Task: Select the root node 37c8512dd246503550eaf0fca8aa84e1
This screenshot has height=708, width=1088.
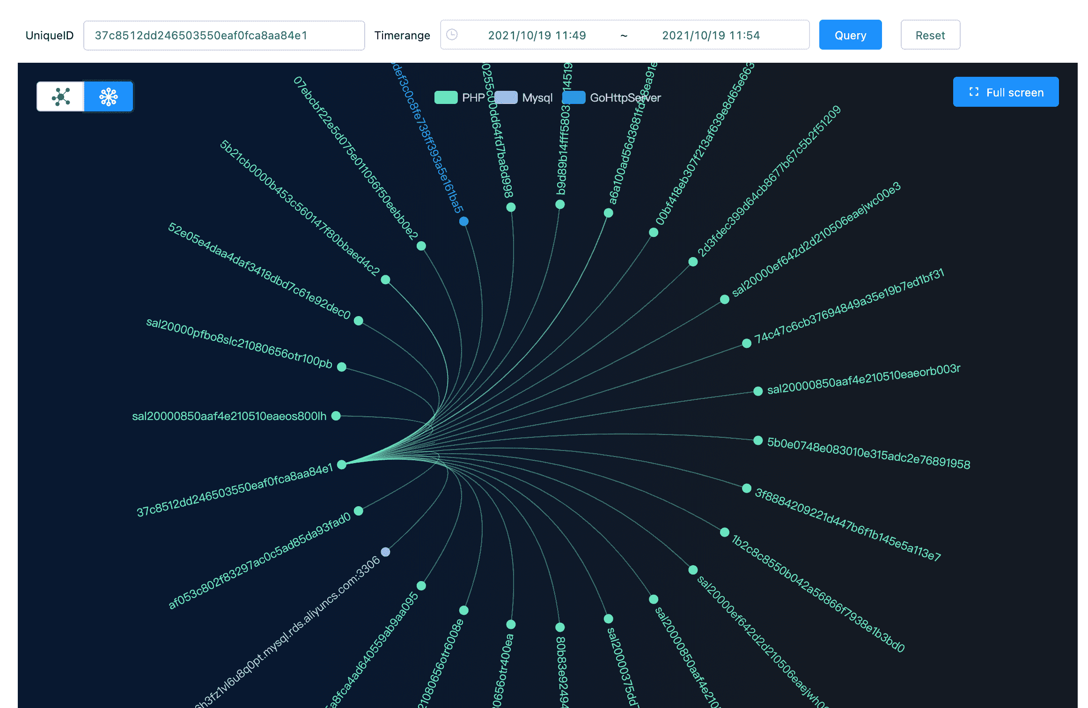Action: pyautogui.click(x=342, y=465)
